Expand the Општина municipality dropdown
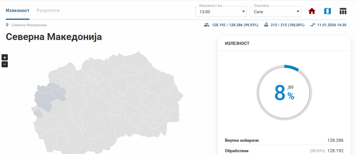357x154 pixels. pos(275,12)
